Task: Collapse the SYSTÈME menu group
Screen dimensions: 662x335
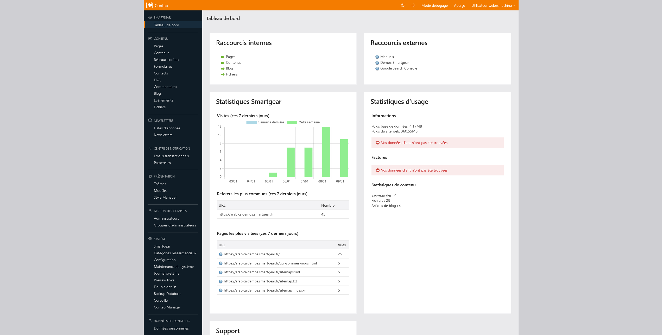Action: point(160,239)
